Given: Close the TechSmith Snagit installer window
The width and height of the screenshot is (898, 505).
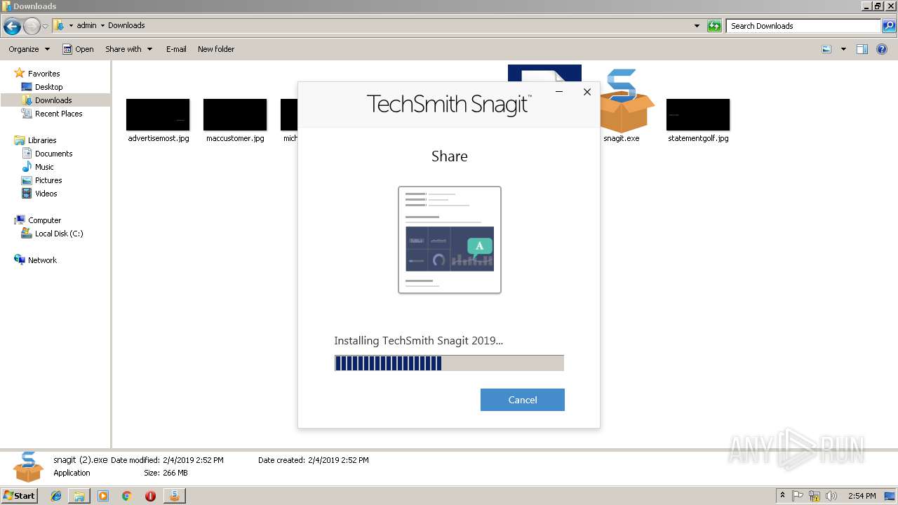Looking at the screenshot, I should [x=587, y=92].
